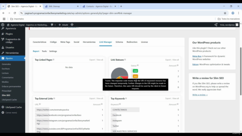242x136 pixels.
Task: Click the green 200 status badge
Action: pos(135,71)
